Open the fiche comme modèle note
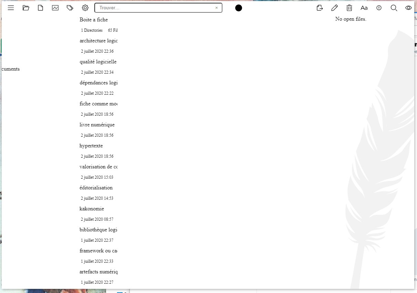The width and height of the screenshot is (417, 293). click(98, 104)
